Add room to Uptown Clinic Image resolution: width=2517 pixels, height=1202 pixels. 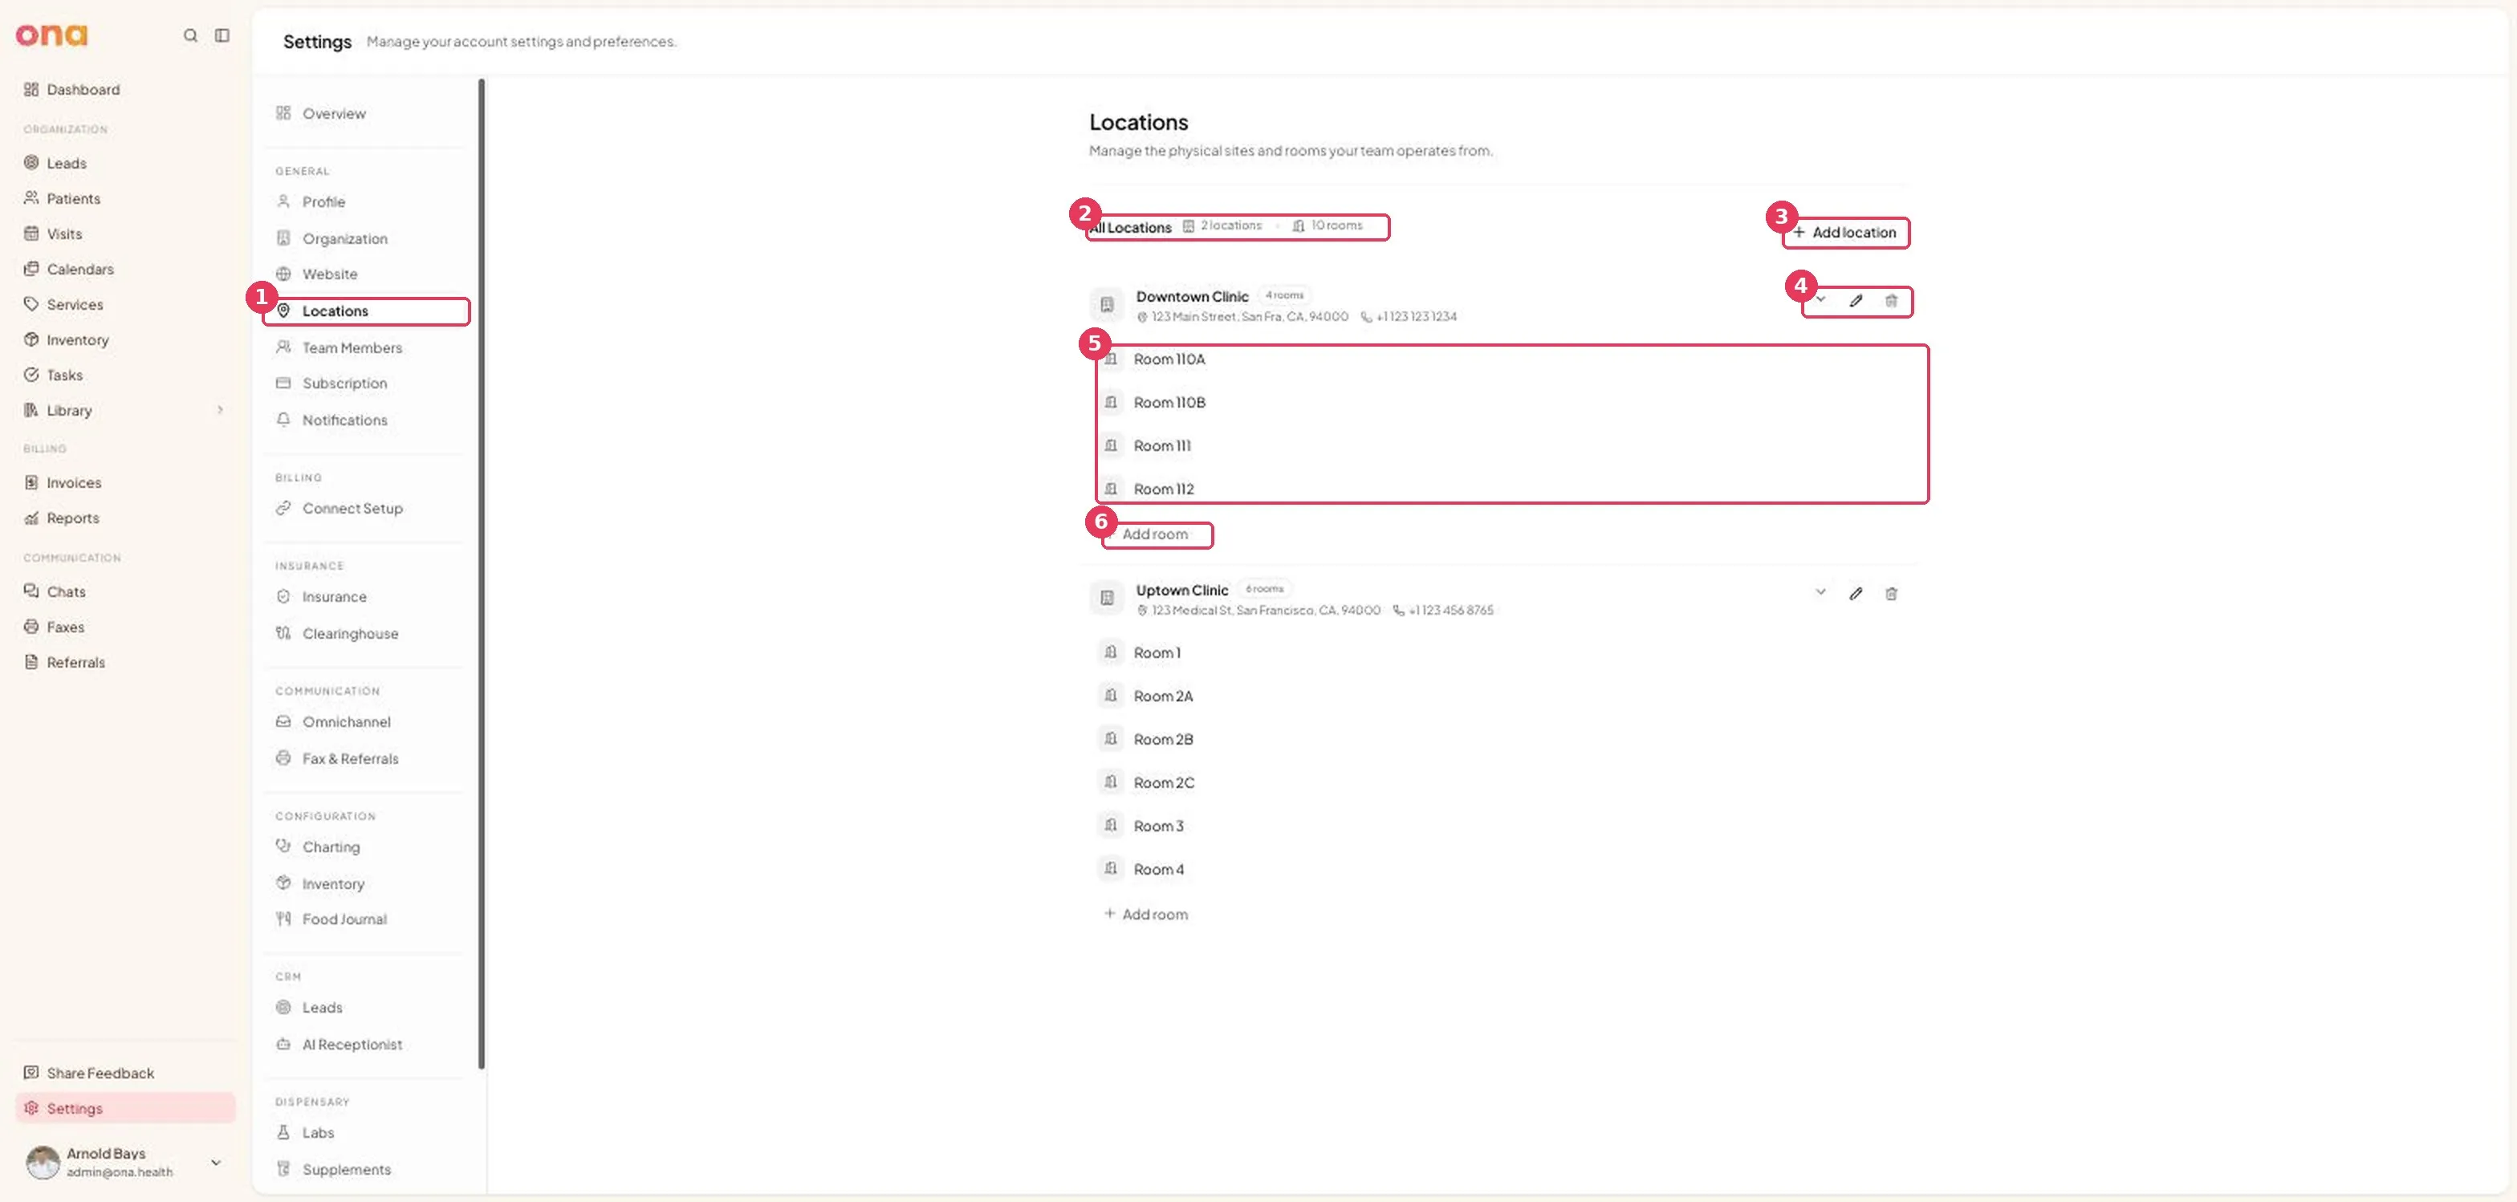(x=1146, y=914)
